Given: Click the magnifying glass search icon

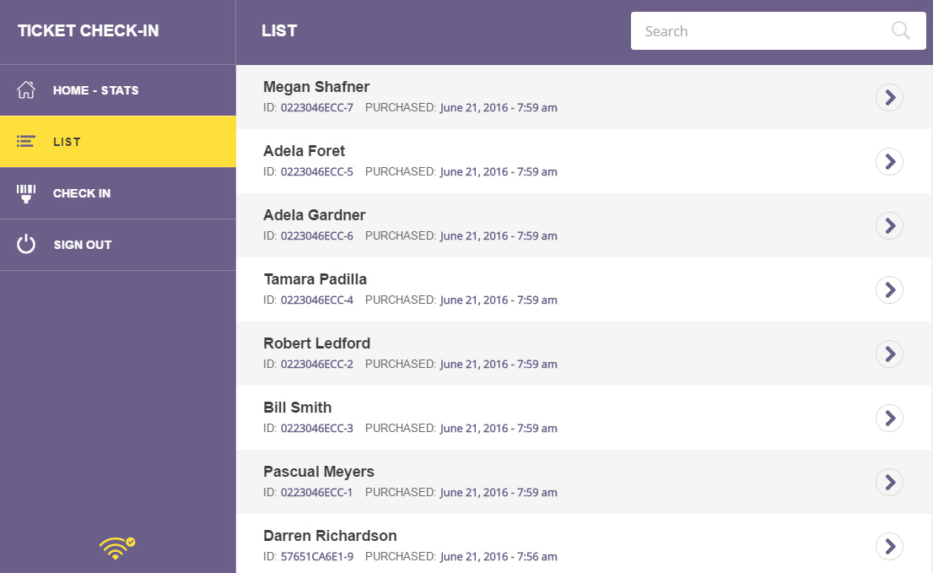Looking at the screenshot, I should tap(900, 31).
